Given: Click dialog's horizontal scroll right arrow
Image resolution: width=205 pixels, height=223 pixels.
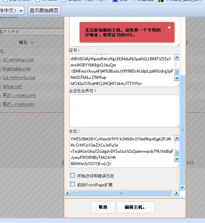Looking at the screenshot, I should coord(177,193).
